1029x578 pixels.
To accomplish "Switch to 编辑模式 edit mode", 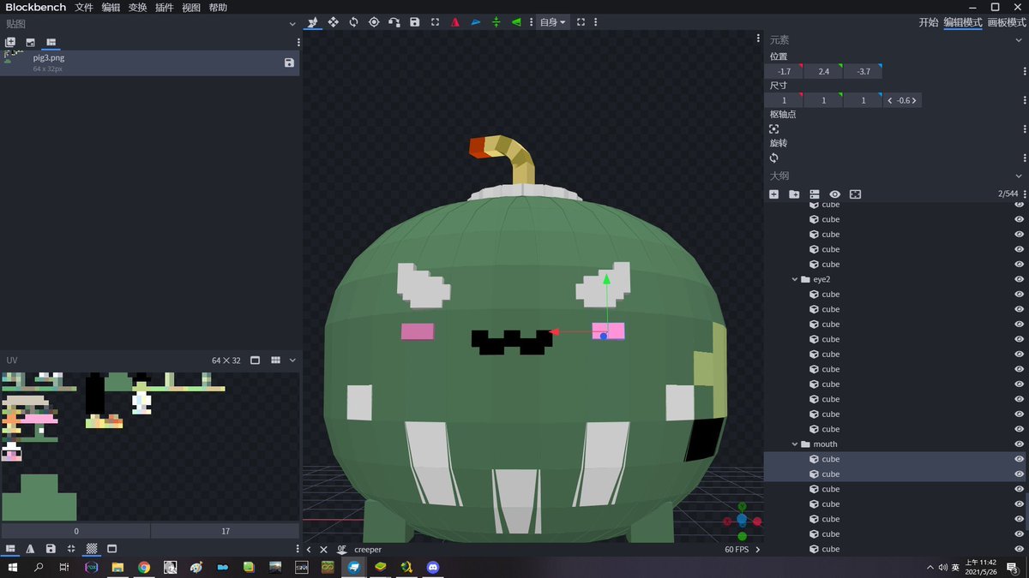I will 963,22.
